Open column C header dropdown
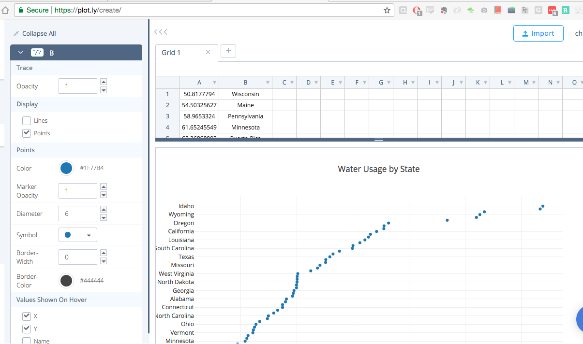Viewport: 583px width, 344px height. point(292,83)
